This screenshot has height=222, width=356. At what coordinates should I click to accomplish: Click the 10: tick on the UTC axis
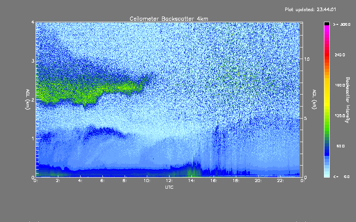(147, 181)
